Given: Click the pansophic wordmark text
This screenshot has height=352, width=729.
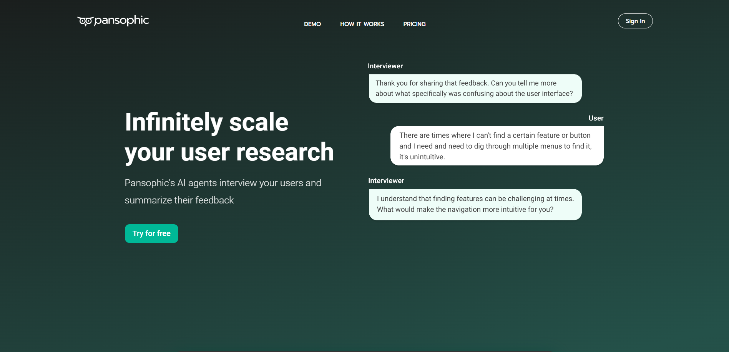Looking at the screenshot, I should 121,20.
